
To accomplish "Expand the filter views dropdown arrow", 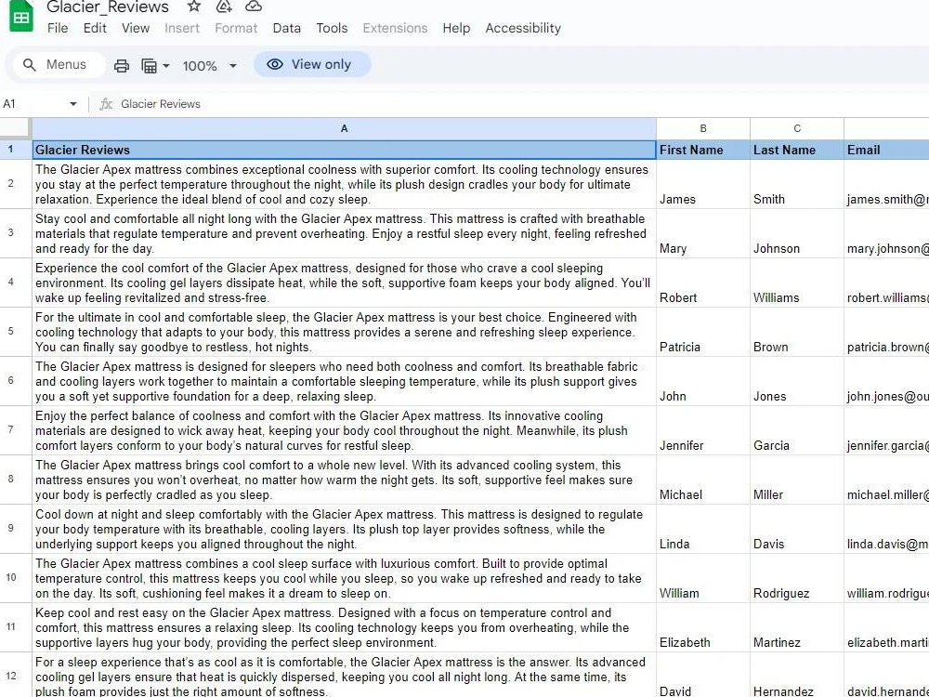I will click(x=166, y=66).
